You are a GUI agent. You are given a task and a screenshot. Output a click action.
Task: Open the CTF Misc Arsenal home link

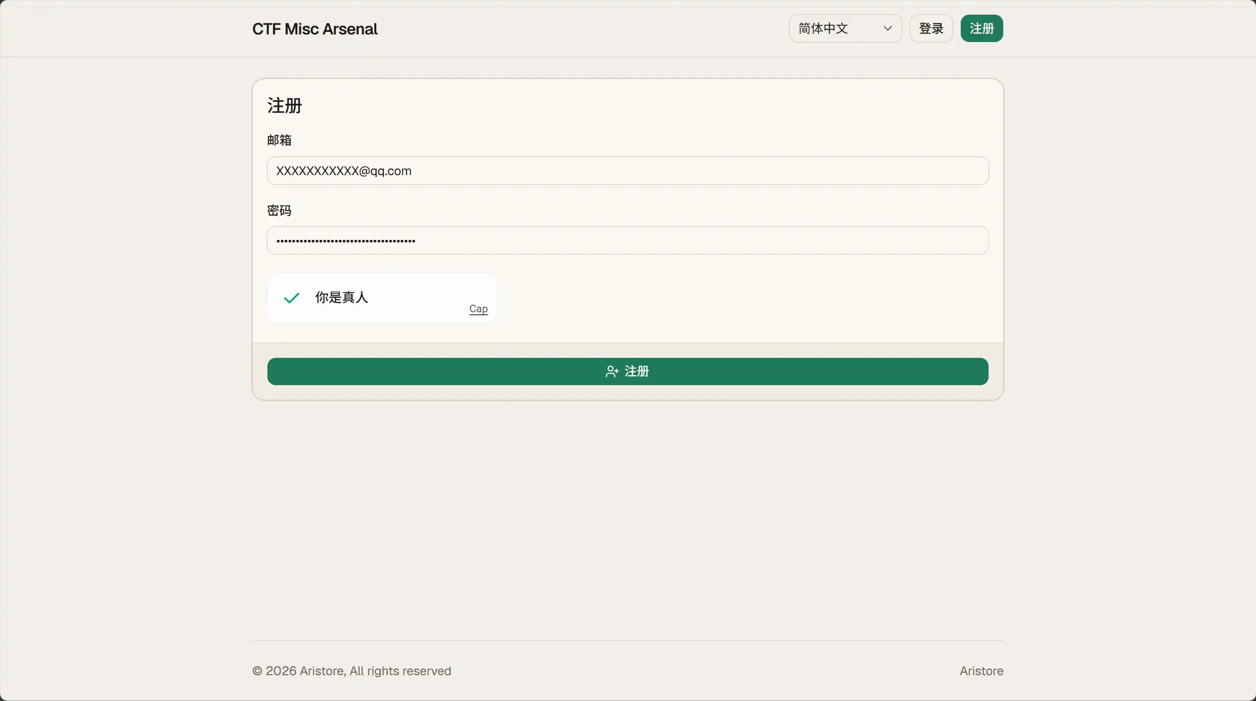[x=315, y=29]
